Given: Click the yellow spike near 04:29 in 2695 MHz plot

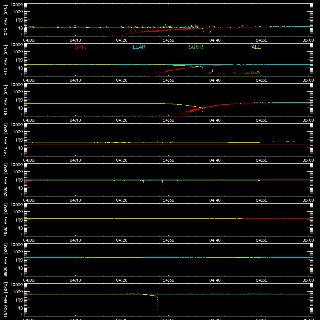Looking at the screenshot, I should click(162, 184).
